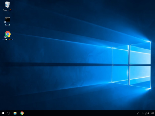This screenshot has height=116, width=155.
Task: Open Task View from the taskbar
Action: coord(9,113)
